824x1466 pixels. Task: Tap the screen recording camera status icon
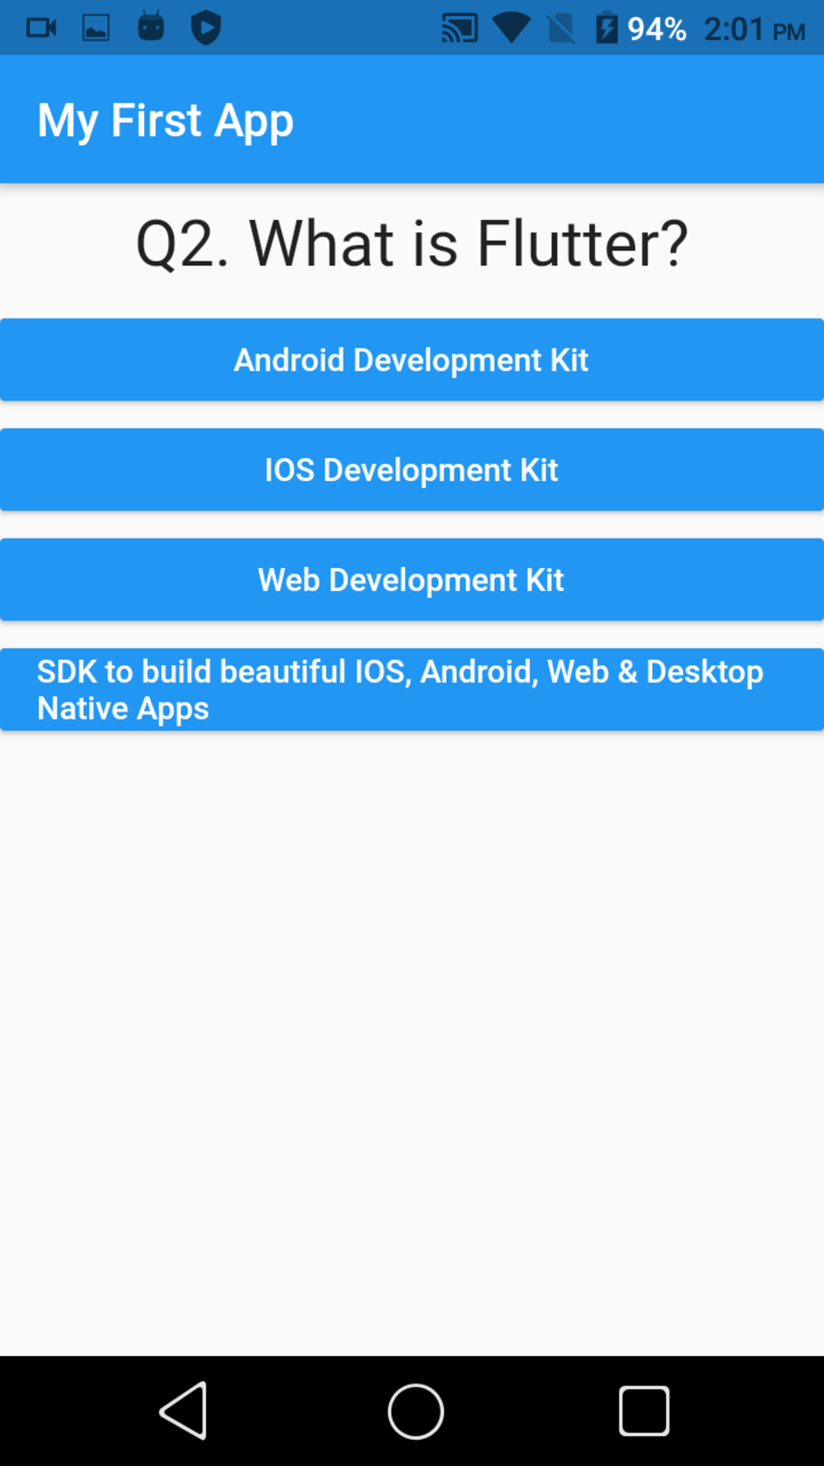[x=41, y=28]
